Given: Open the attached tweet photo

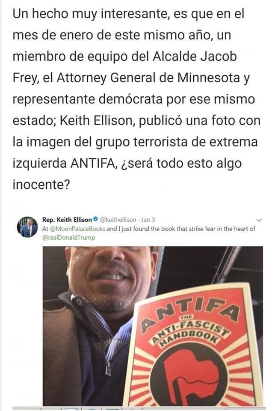Looking at the screenshot, I should (x=153, y=326).
